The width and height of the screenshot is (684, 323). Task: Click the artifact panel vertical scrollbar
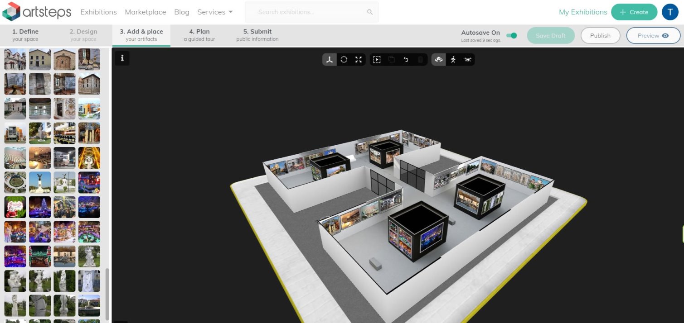[107, 294]
